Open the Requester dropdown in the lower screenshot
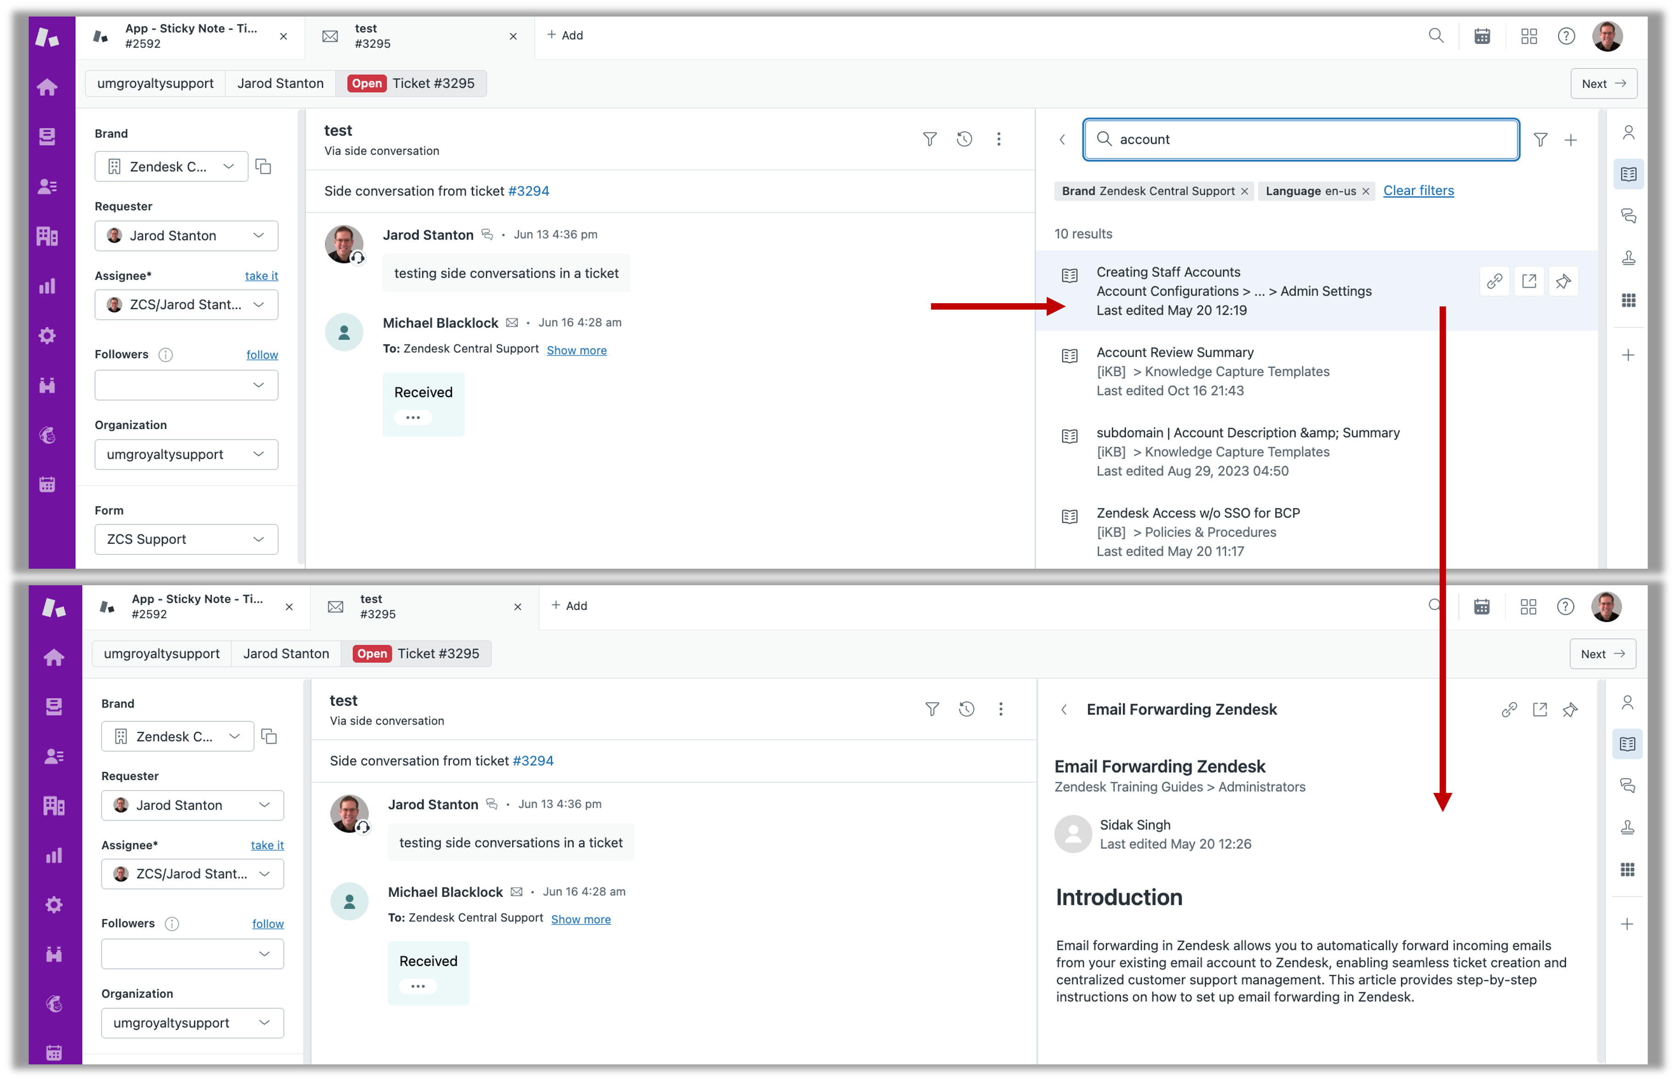This screenshot has width=1676, height=1080. pos(192,805)
